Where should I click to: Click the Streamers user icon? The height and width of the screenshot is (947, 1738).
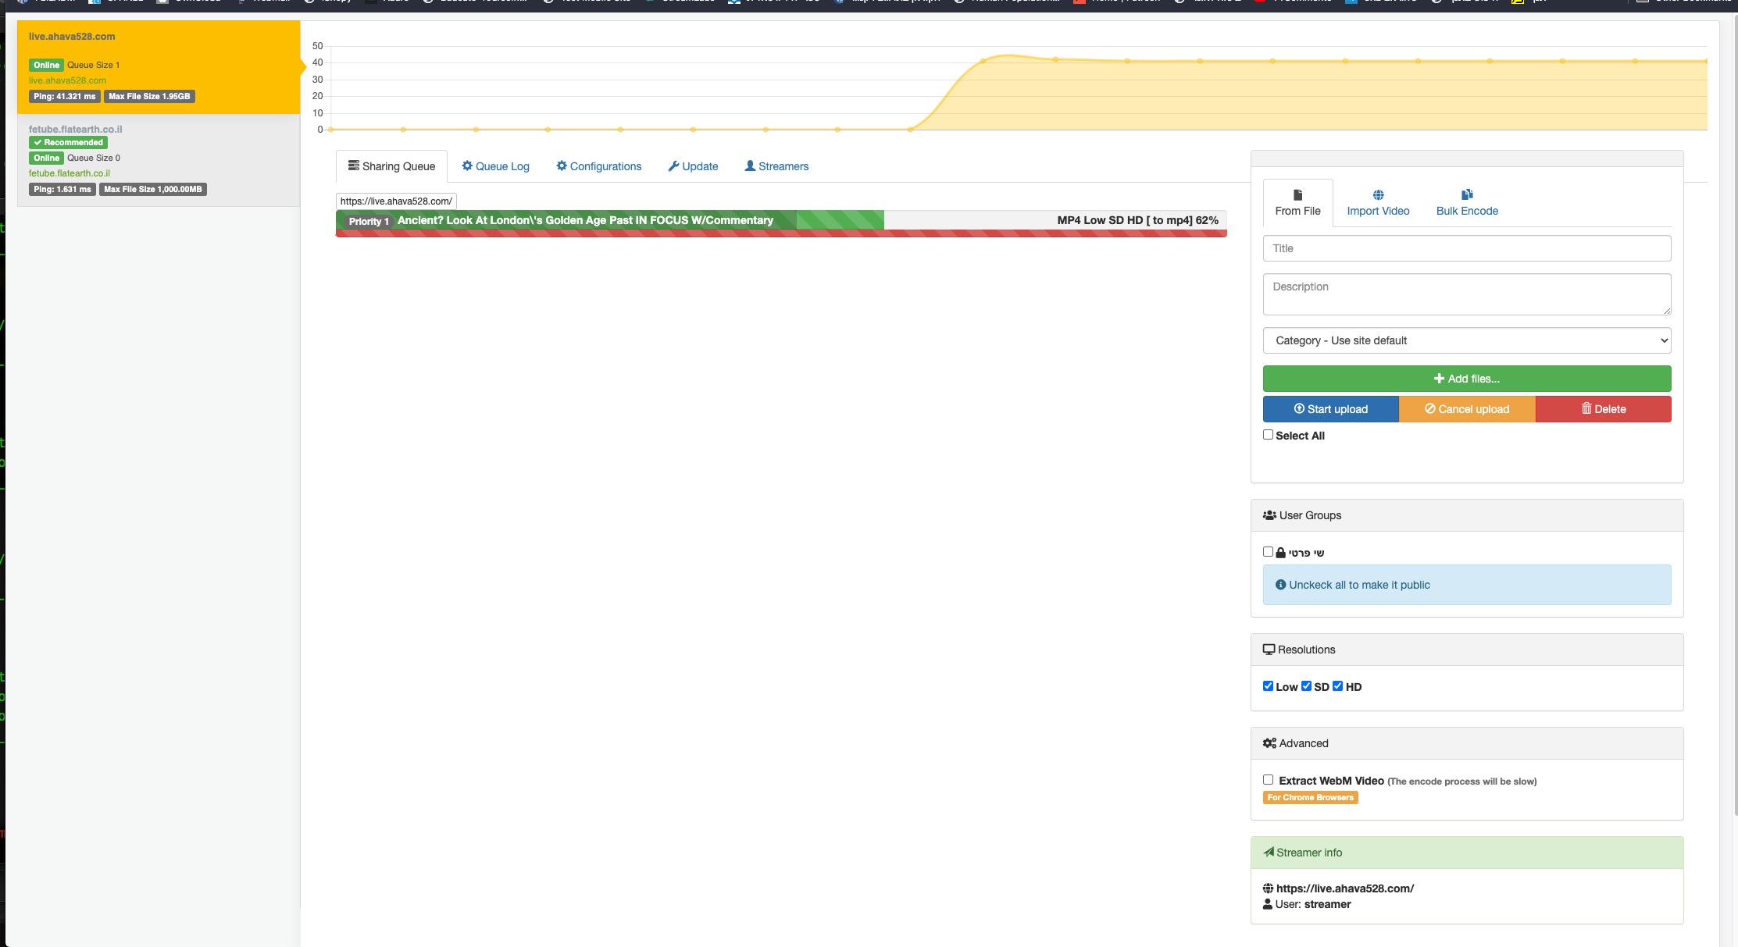pos(750,166)
